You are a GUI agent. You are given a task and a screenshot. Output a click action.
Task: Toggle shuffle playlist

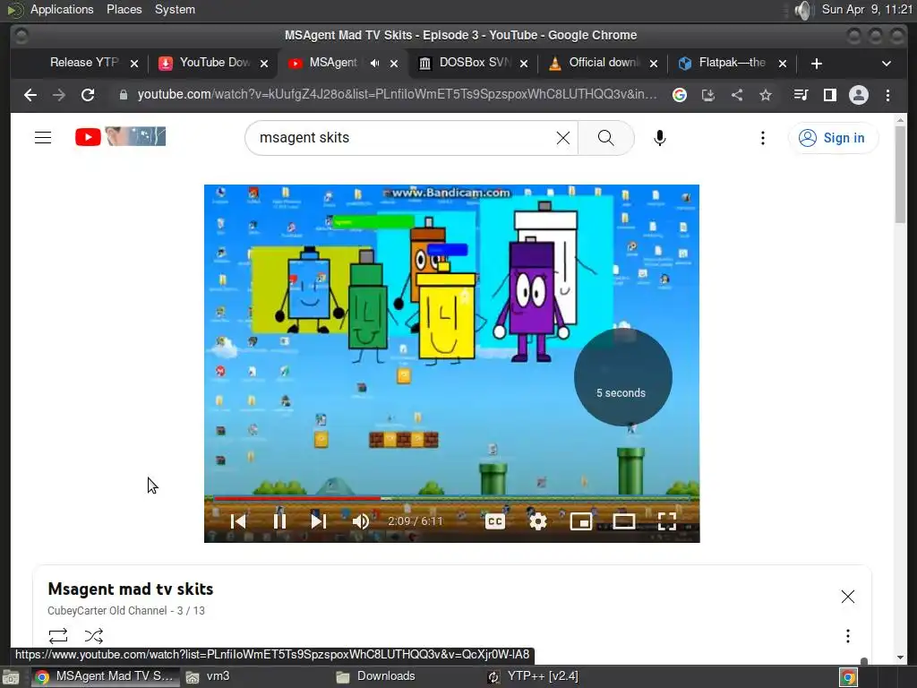click(93, 636)
